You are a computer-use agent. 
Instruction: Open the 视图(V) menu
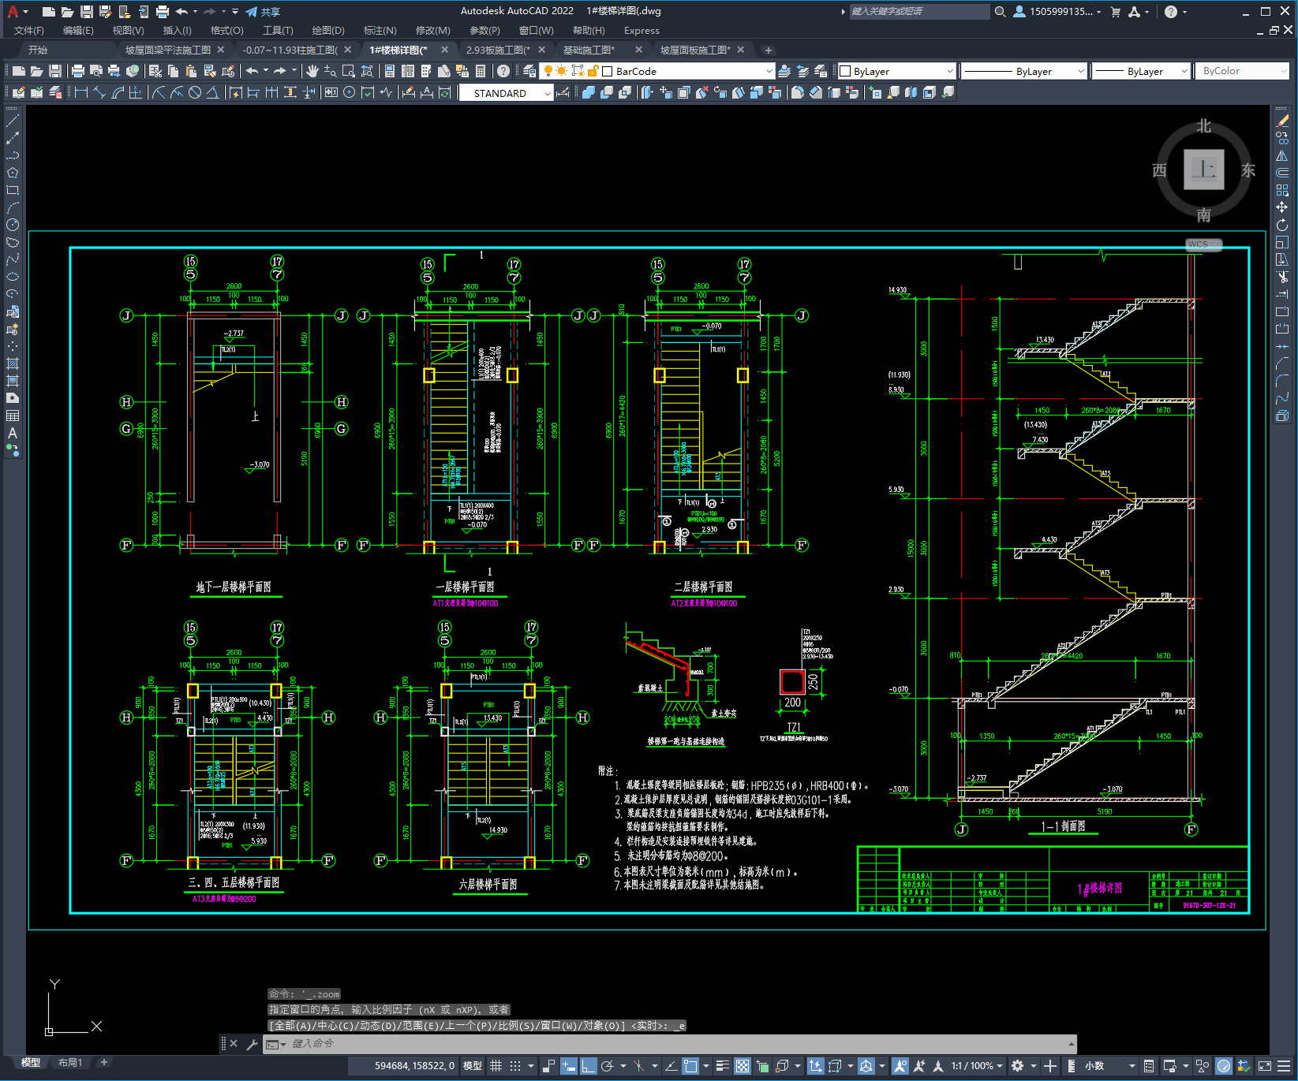click(128, 30)
